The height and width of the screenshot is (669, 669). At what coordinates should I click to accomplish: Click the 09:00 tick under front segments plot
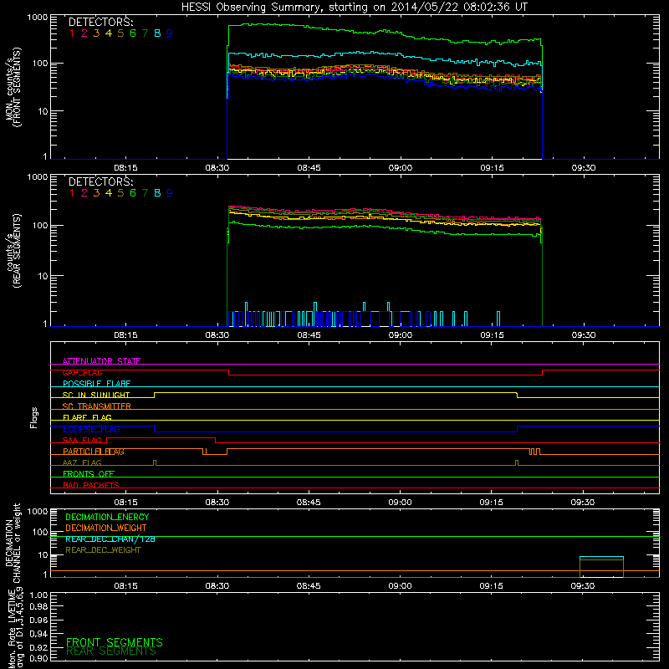[x=401, y=168]
